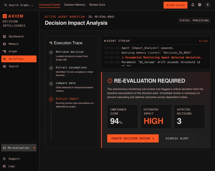
Task: Select the Retrieve decision step
Action: pos(72,56)
